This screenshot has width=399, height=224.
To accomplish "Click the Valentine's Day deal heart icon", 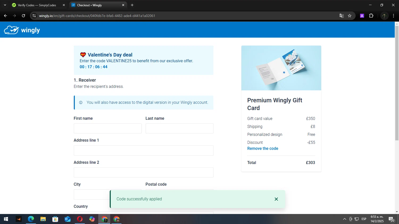I will [x=83, y=55].
